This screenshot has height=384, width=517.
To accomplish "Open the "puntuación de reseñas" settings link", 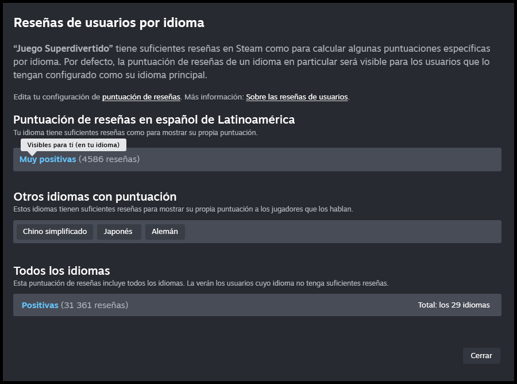I will [141, 97].
